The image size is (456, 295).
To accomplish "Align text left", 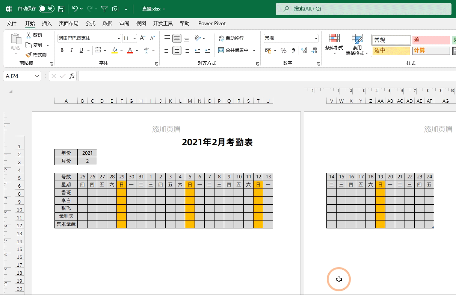I will pos(167,50).
